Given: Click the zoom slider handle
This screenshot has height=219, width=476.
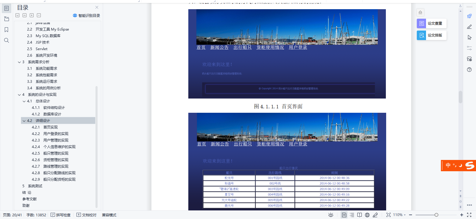Looking at the screenshot, I should (x=436, y=215).
